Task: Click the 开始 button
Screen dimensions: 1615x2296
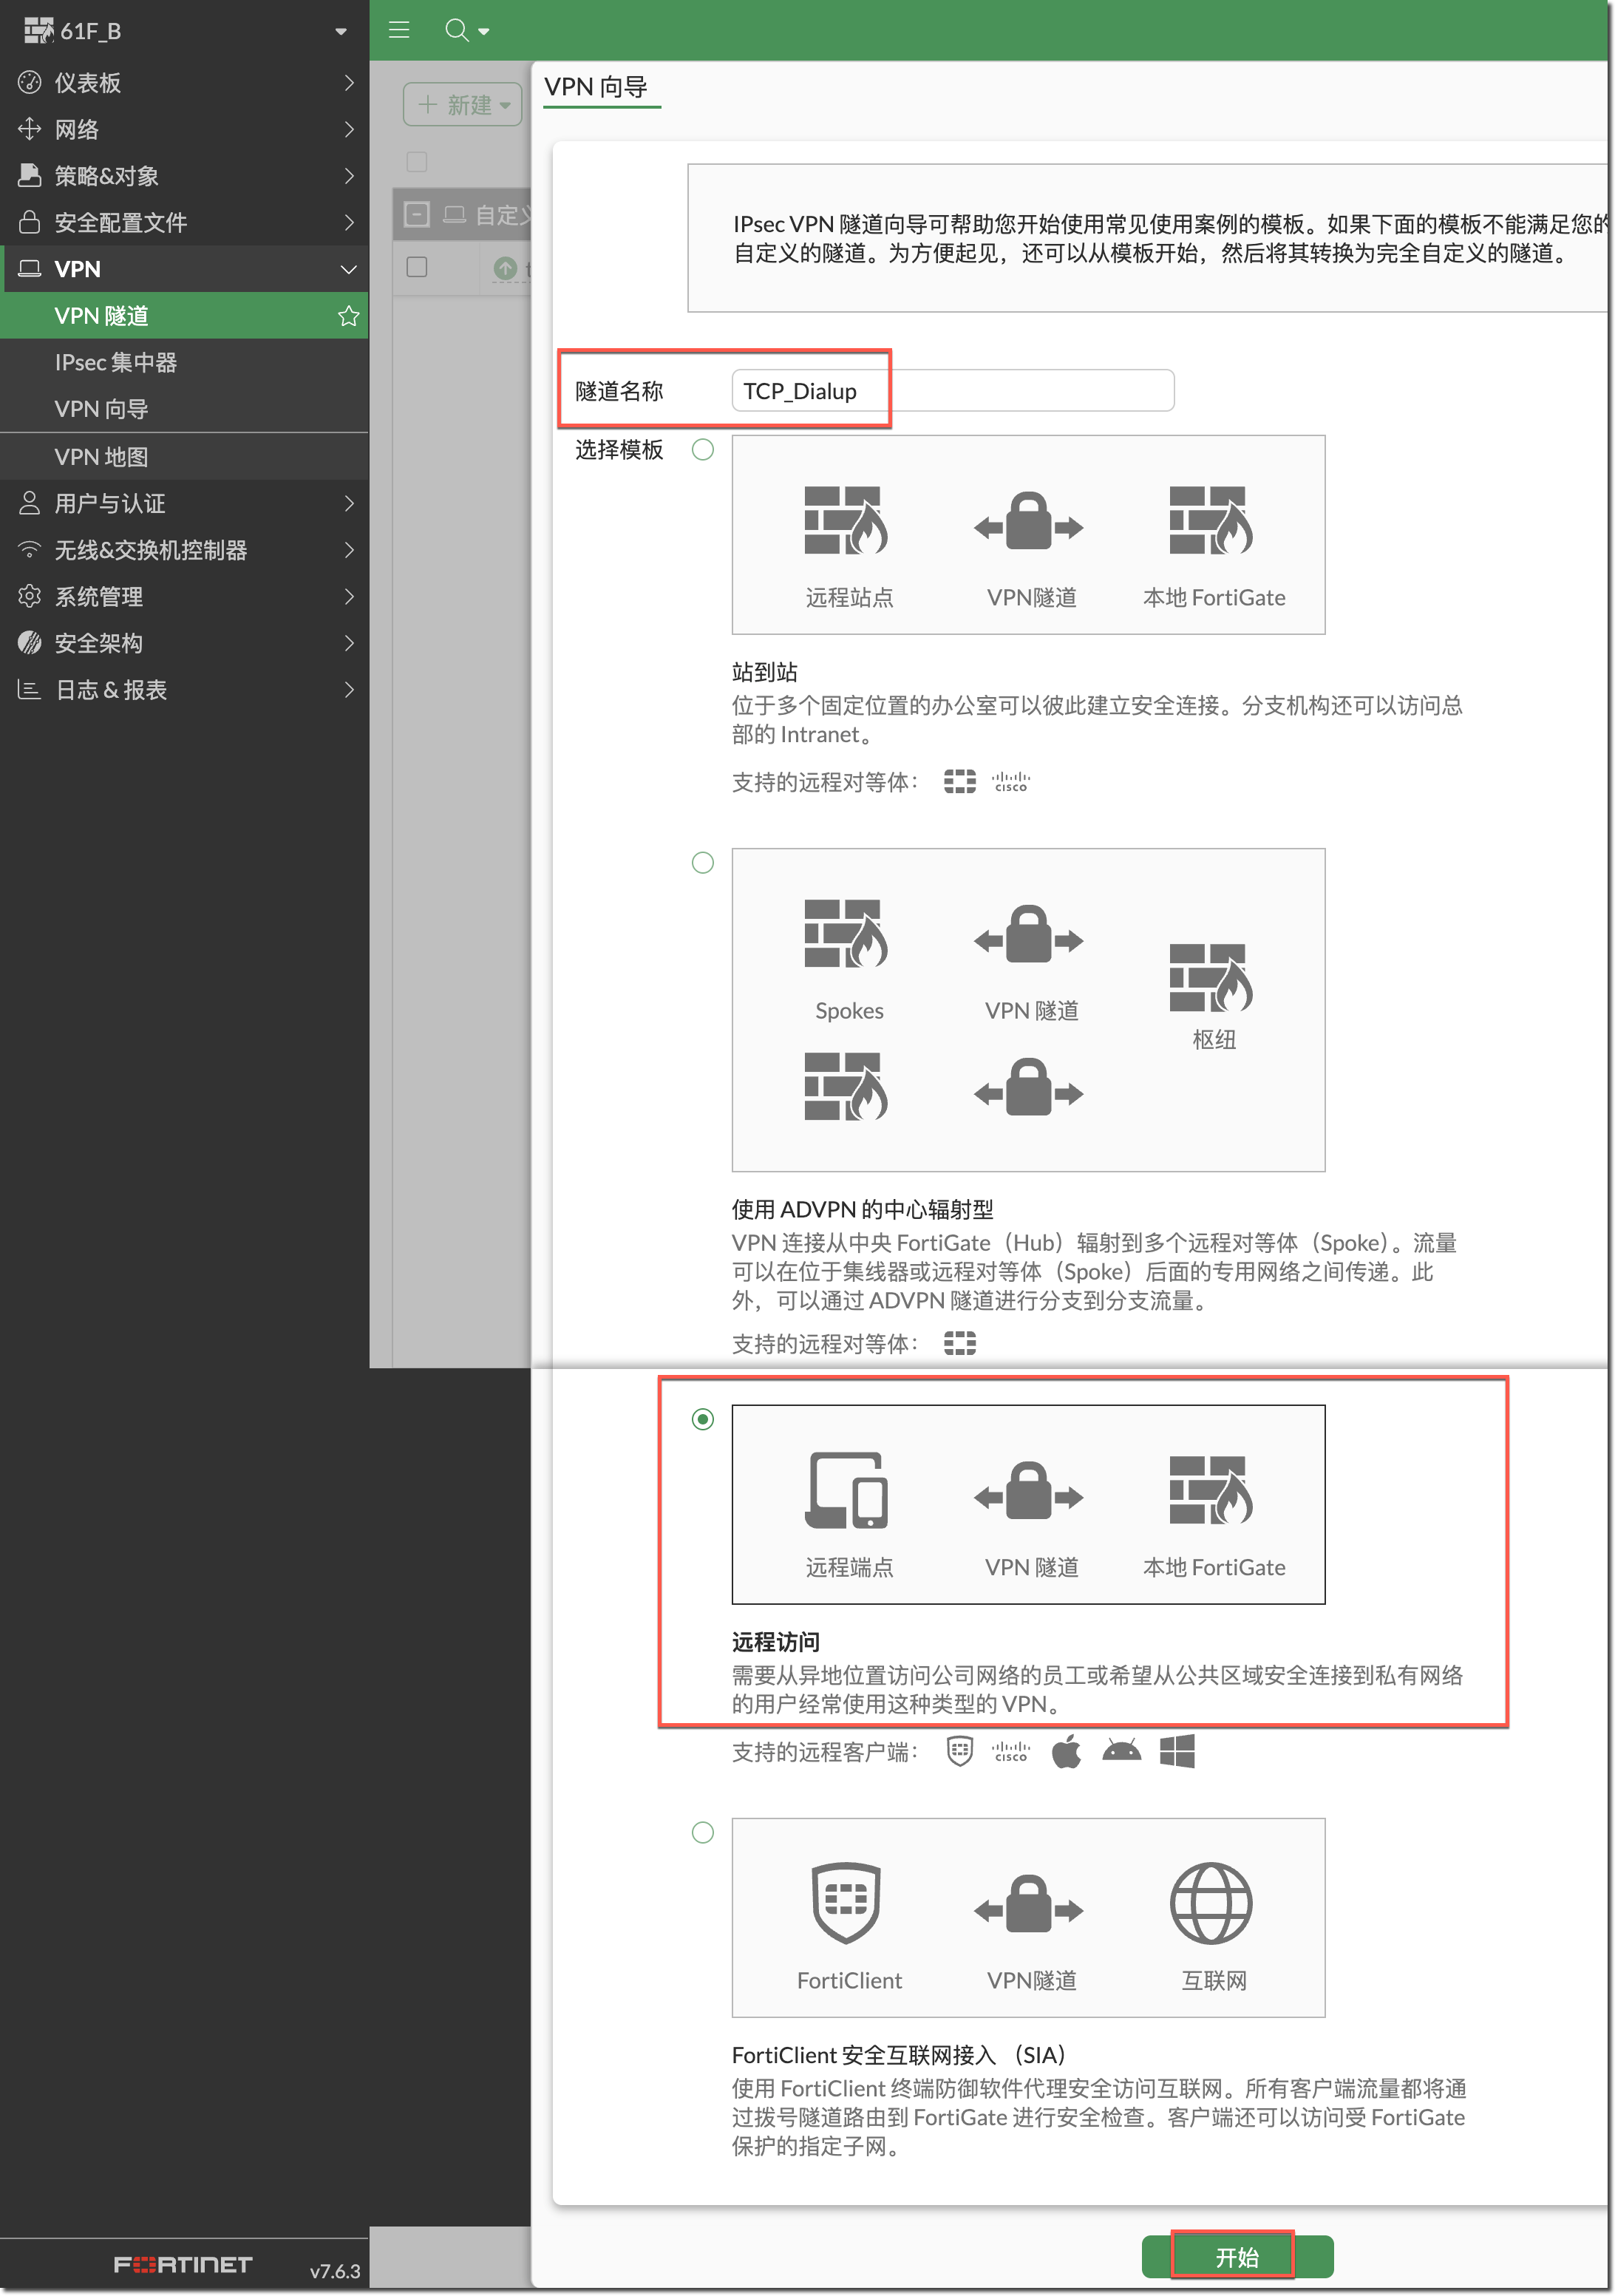Action: (1236, 2256)
